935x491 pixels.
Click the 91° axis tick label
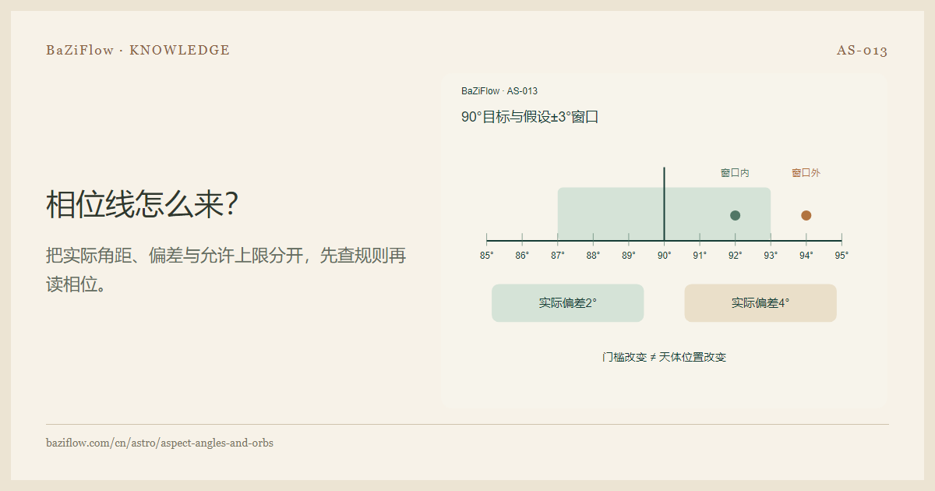tap(700, 255)
